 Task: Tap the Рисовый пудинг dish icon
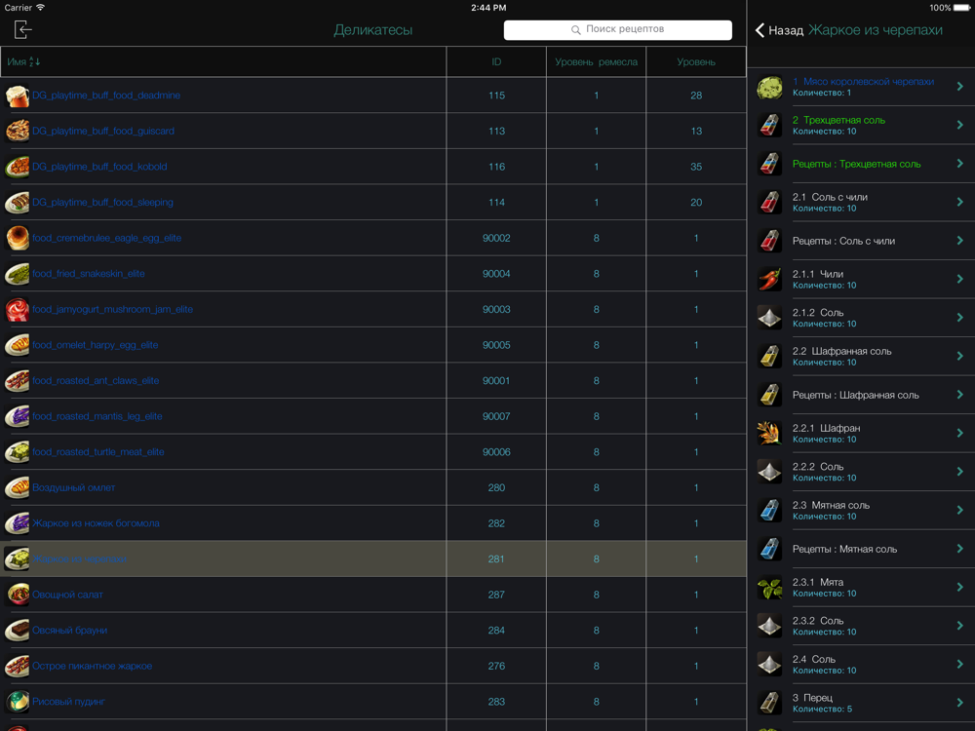(x=18, y=702)
